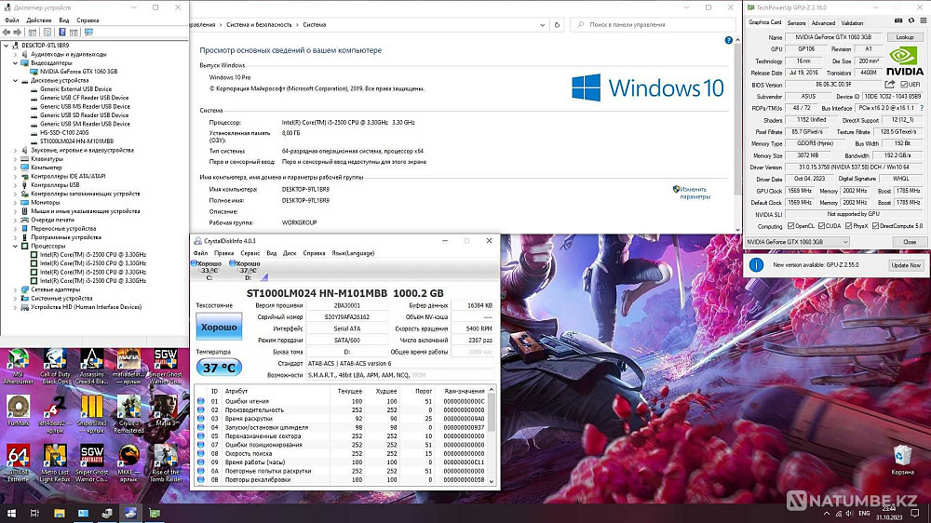Open AIDA64 Extreme desktop shortcut
The width and height of the screenshot is (931, 523).
point(18,463)
